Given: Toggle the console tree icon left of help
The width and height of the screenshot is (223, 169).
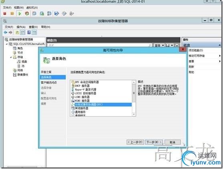Looking at the screenshot, I should tap(23, 33).
